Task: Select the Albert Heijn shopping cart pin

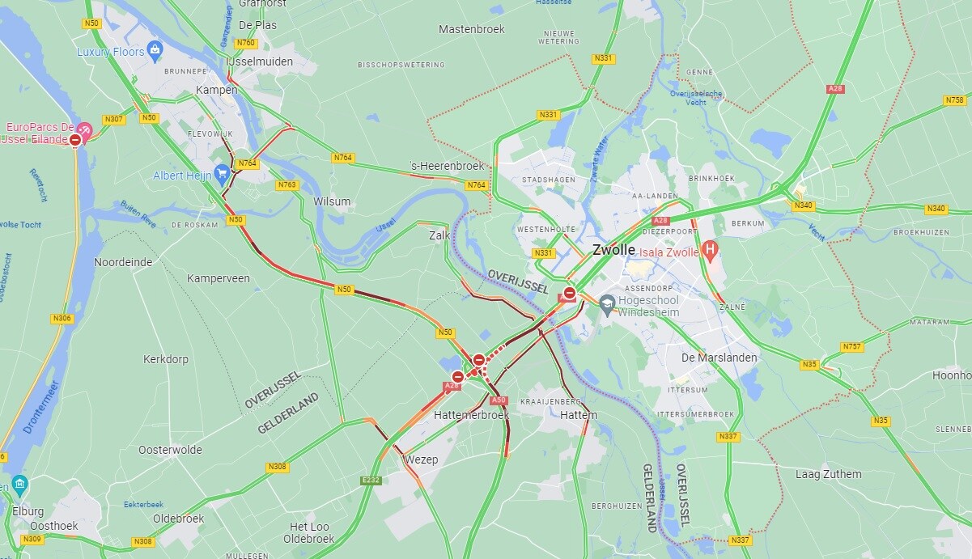Action: (222, 173)
